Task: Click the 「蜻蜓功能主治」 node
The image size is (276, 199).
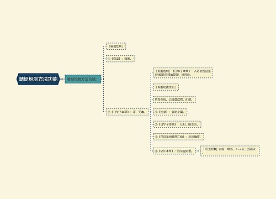Action: pyautogui.click(x=166, y=87)
